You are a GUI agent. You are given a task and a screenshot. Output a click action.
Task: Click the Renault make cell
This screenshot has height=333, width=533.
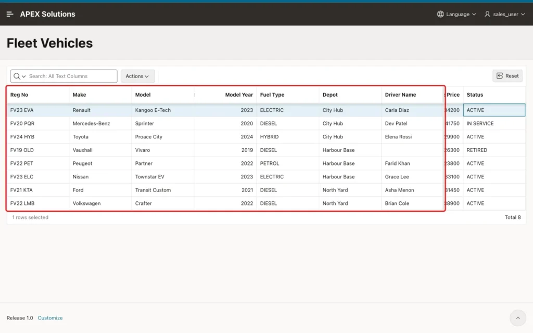[100, 110]
